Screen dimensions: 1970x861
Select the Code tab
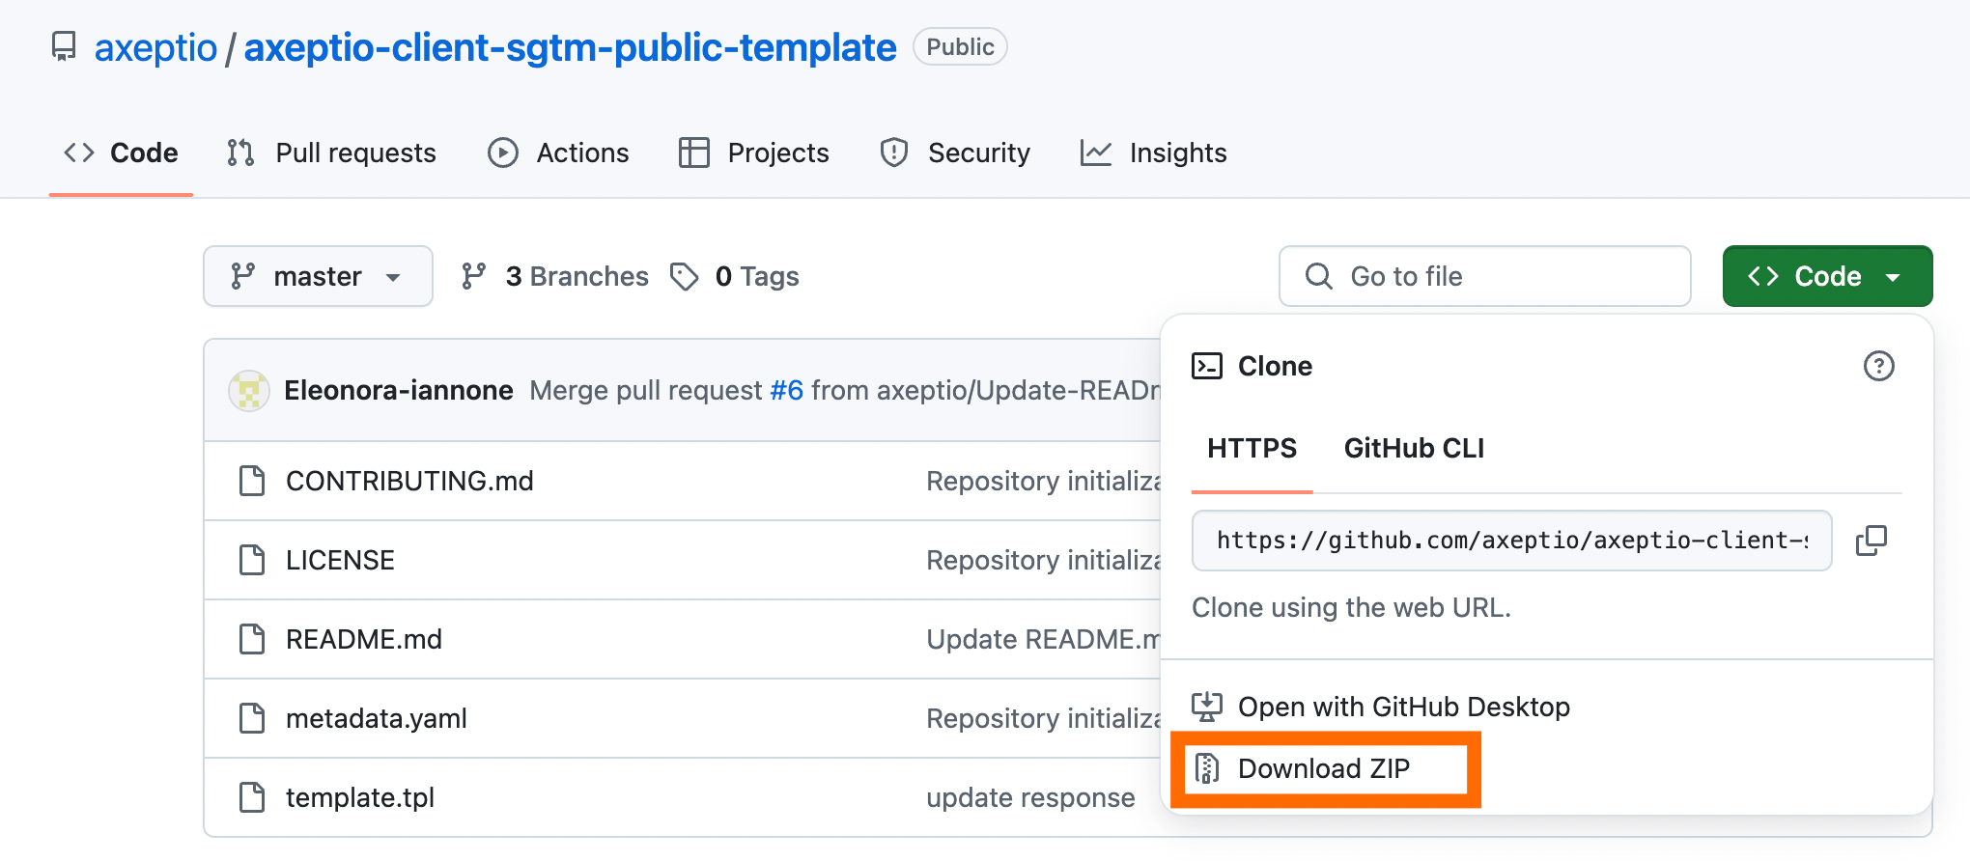(x=121, y=153)
